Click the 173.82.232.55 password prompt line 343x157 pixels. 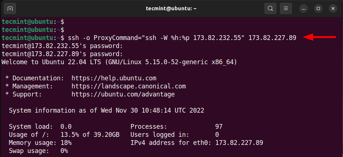pos(62,46)
